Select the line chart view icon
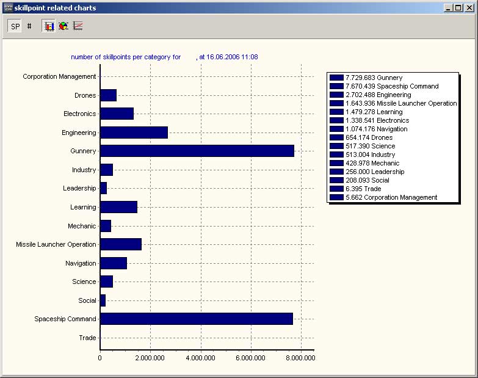 click(78, 26)
